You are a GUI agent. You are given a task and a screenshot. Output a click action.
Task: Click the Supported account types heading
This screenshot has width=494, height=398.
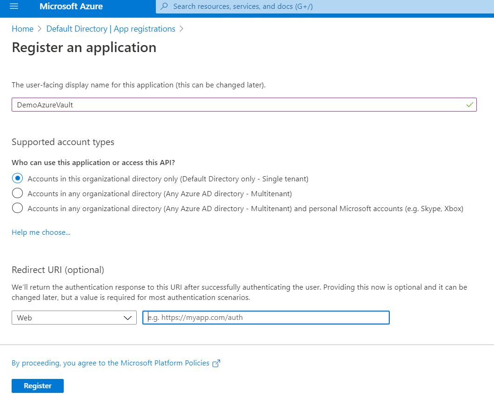[x=63, y=142]
